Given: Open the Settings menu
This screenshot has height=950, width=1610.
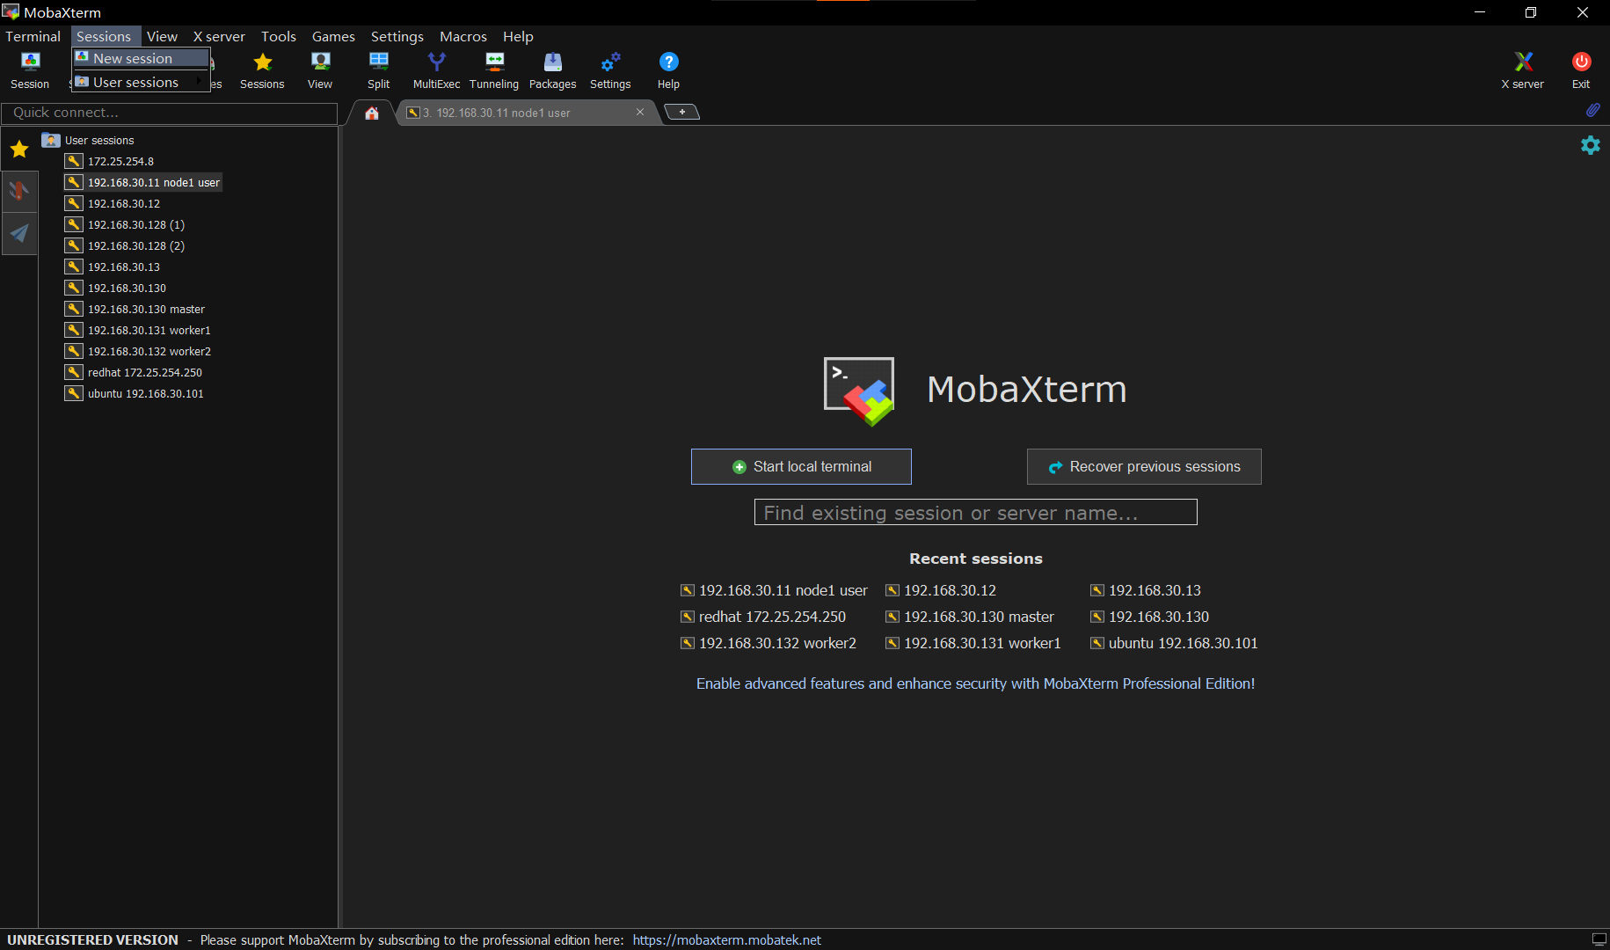Looking at the screenshot, I should (x=397, y=36).
